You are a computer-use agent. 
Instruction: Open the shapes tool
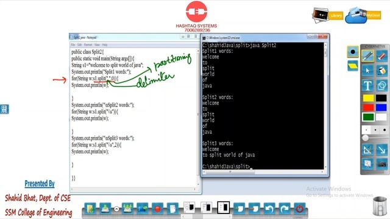coord(381,86)
